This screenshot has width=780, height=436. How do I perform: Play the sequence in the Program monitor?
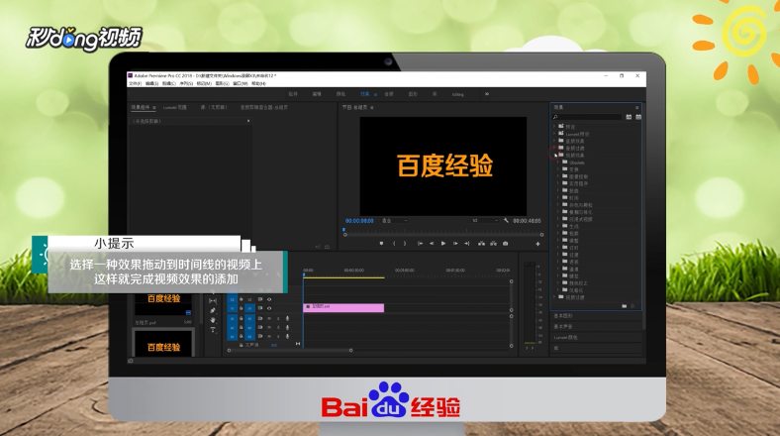pyautogui.click(x=443, y=244)
